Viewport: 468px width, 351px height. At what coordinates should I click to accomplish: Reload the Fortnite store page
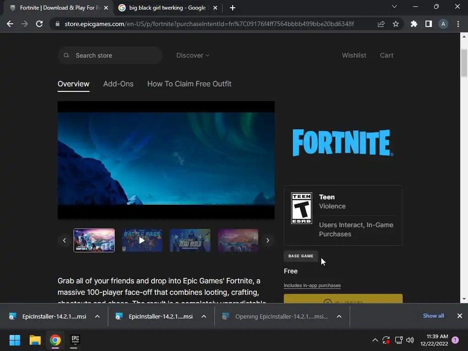[x=39, y=24]
